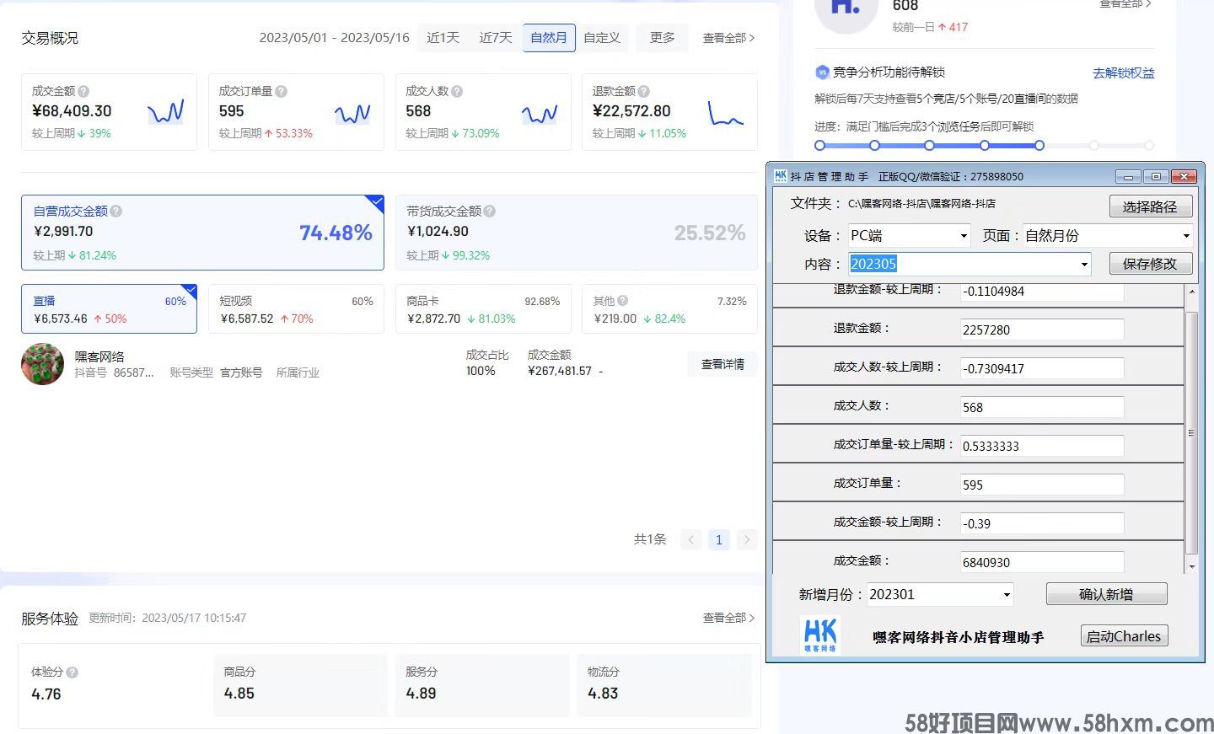Image resolution: width=1214 pixels, height=734 pixels.
Task: Click 退款金额-较上周期 field -0.1104984
Action: point(1042,292)
